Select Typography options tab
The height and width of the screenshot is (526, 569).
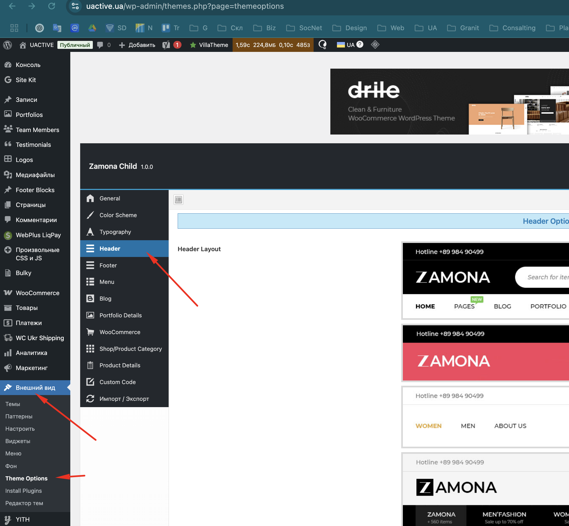click(124, 232)
